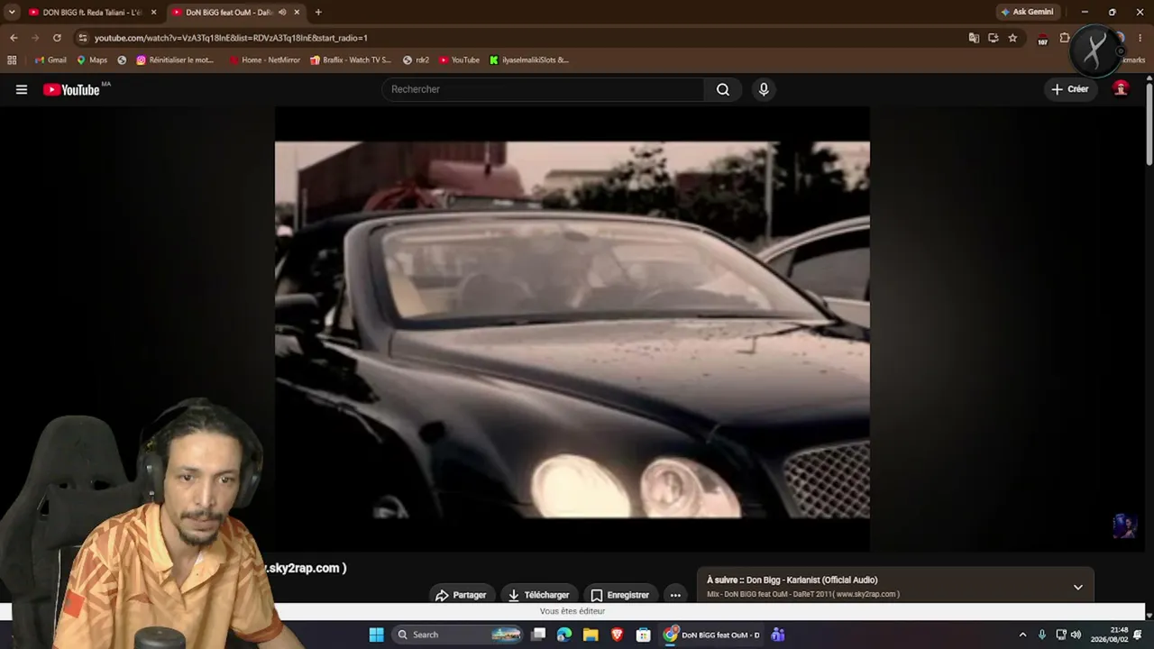Mute the playing tab via speaker icon

click(282, 13)
